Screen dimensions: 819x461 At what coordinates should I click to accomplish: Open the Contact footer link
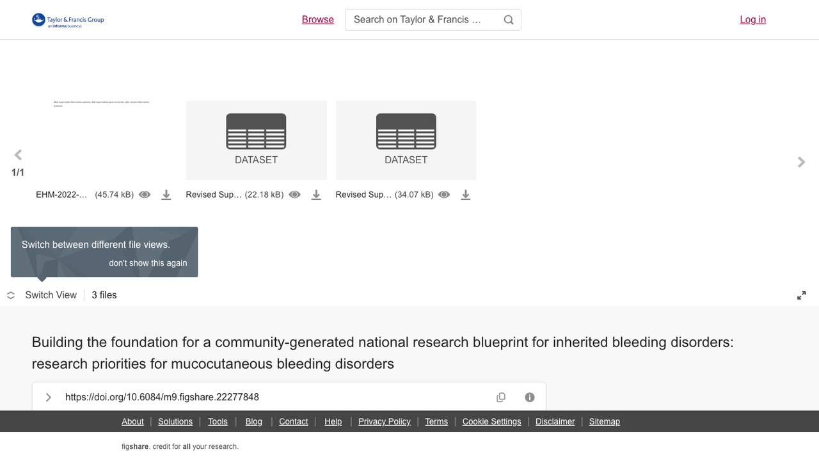pos(294,421)
